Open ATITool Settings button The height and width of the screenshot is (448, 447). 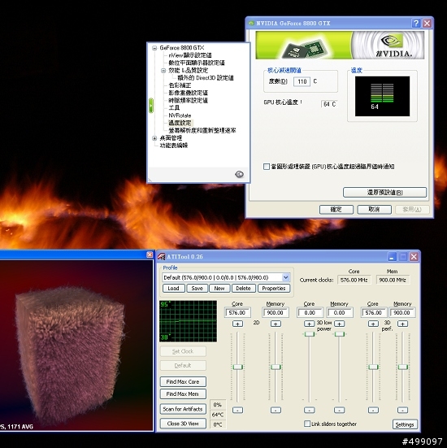click(x=405, y=424)
